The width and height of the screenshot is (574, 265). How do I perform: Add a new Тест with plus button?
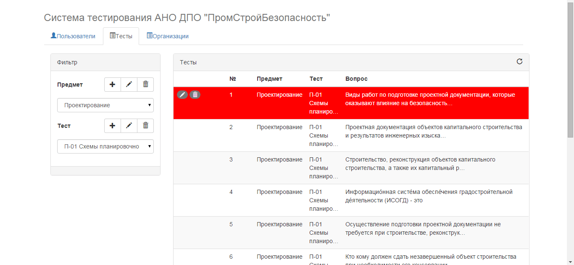[112, 126]
